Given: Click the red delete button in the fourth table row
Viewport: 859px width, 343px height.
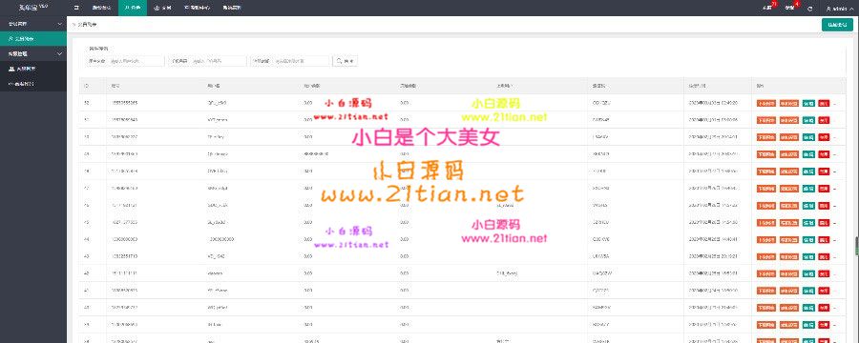Looking at the screenshot, I should click(x=824, y=154).
